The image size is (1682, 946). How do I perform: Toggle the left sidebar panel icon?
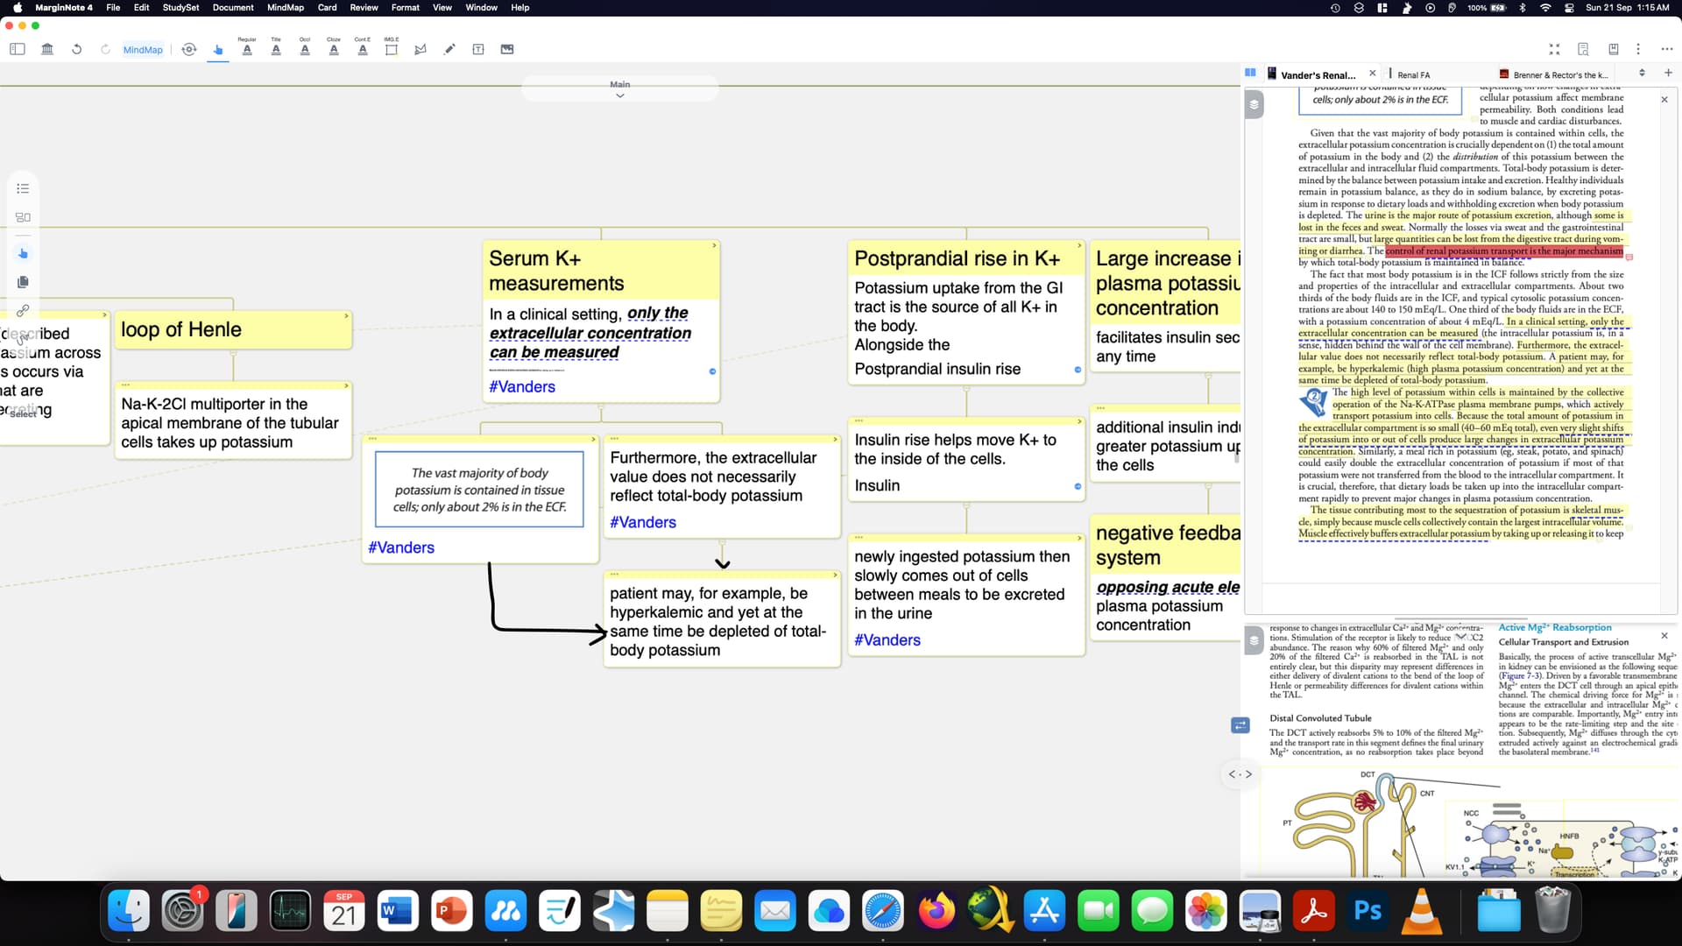point(18,49)
